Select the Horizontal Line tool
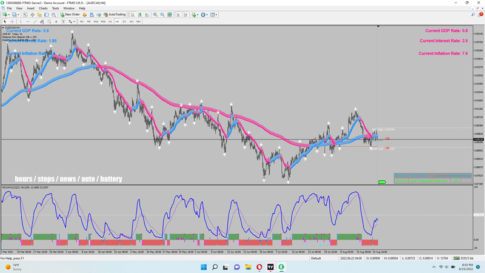The image size is (485, 273). [28, 21]
